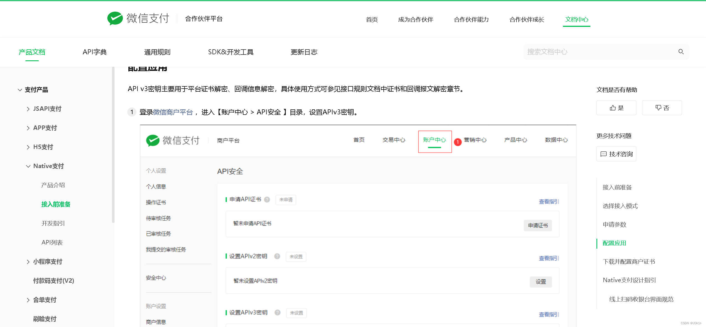Click the WeChat Pay logo icon
706x327 pixels.
[x=115, y=18]
